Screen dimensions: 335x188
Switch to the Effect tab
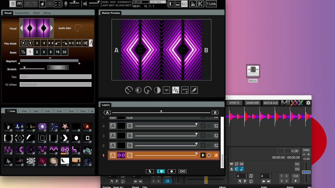[x=36, y=13]
